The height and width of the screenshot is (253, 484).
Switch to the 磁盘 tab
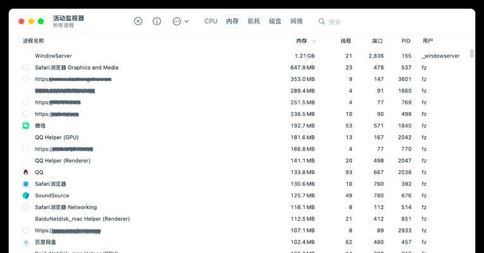click(275, 22)
